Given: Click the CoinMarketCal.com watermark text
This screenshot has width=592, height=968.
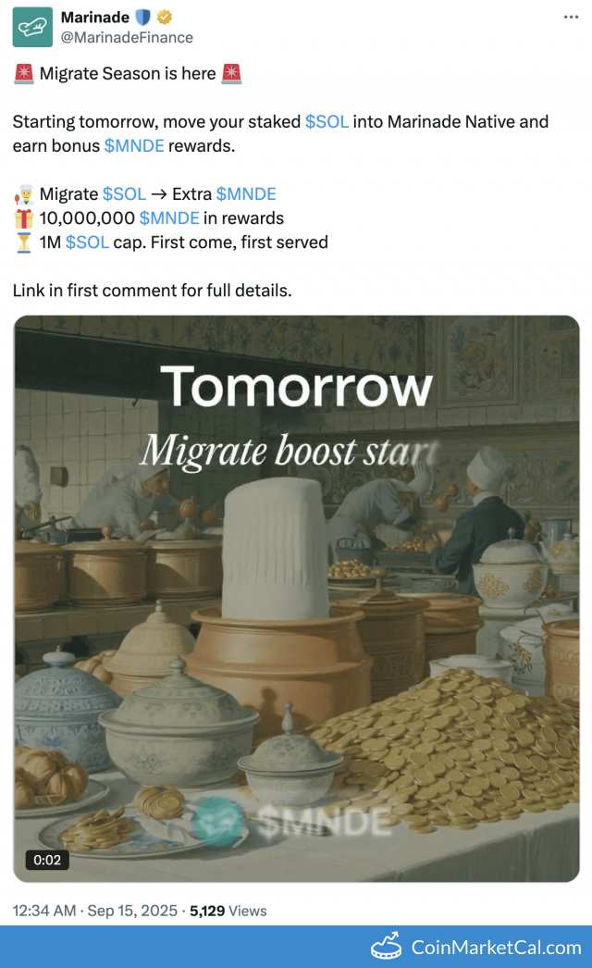Looking at the screenshot, I should (496, 947).
